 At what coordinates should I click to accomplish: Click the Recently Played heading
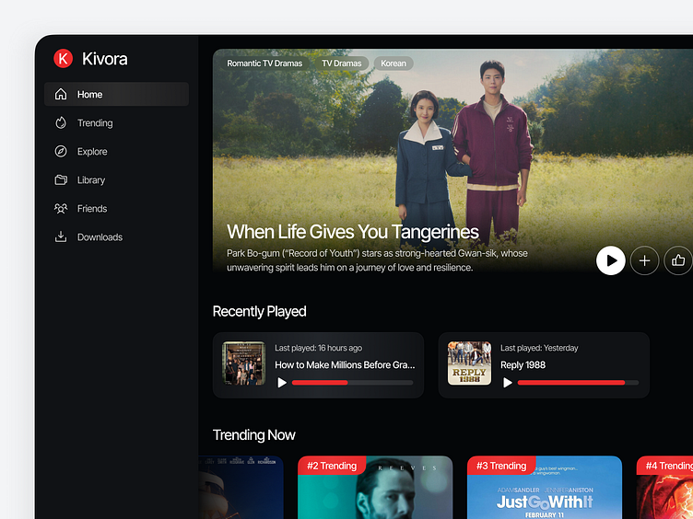(x=260, y=312)
